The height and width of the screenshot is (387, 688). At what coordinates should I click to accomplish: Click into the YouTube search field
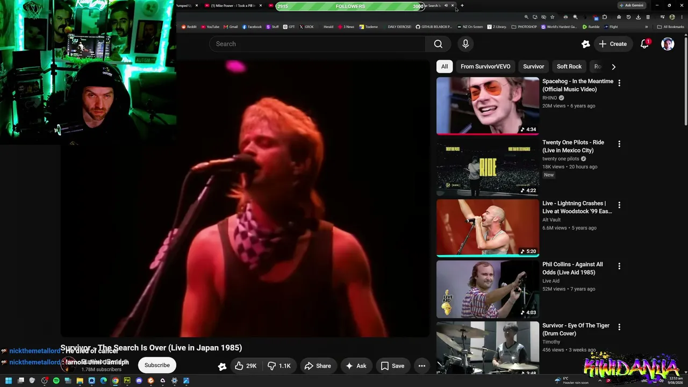(317, 44)
